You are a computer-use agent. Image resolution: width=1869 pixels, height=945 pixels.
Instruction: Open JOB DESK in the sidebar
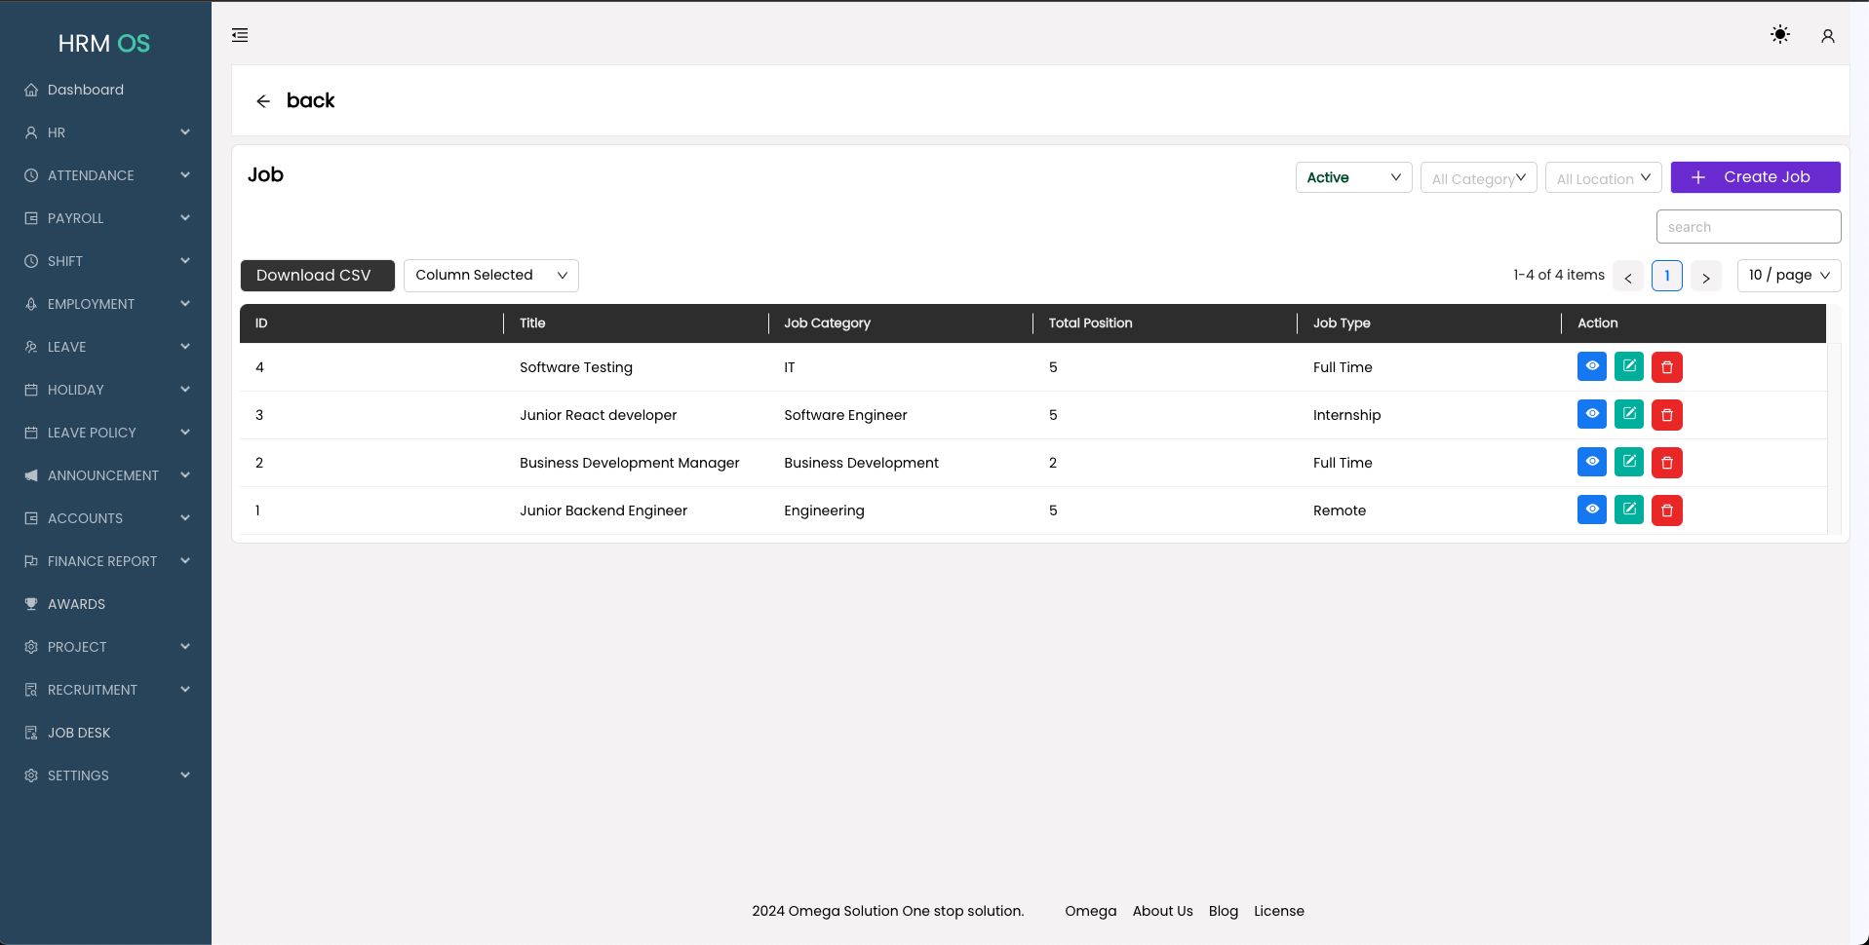[79, 733]
